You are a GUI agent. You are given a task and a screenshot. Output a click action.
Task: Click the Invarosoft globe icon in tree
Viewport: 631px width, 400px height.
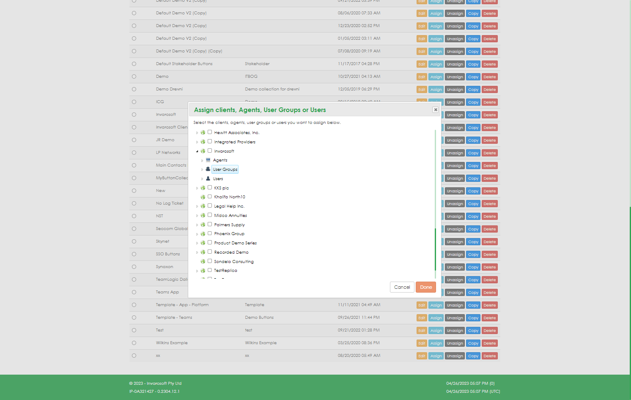pyautogui.click(x=203, y=151)
